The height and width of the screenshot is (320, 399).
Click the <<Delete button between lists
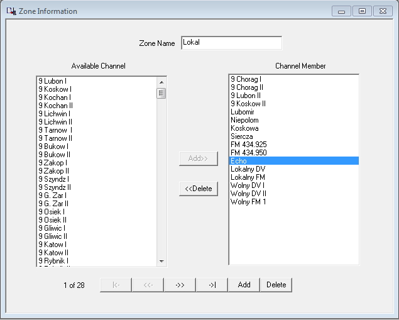pos(199,189)
